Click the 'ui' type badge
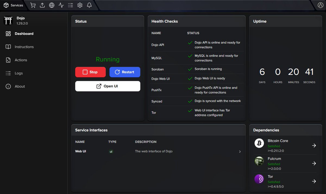 111,151
